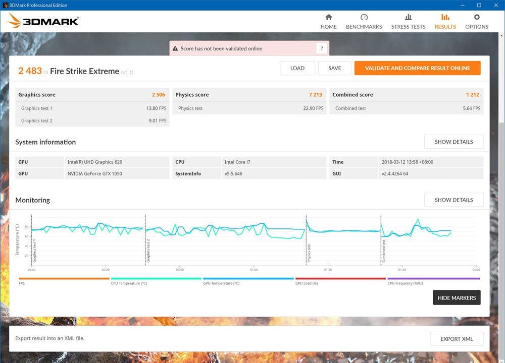This screenshot has width=505, height=363.
Task: Click the Intel Core i7 CPU value
Action: pos(237,162)
